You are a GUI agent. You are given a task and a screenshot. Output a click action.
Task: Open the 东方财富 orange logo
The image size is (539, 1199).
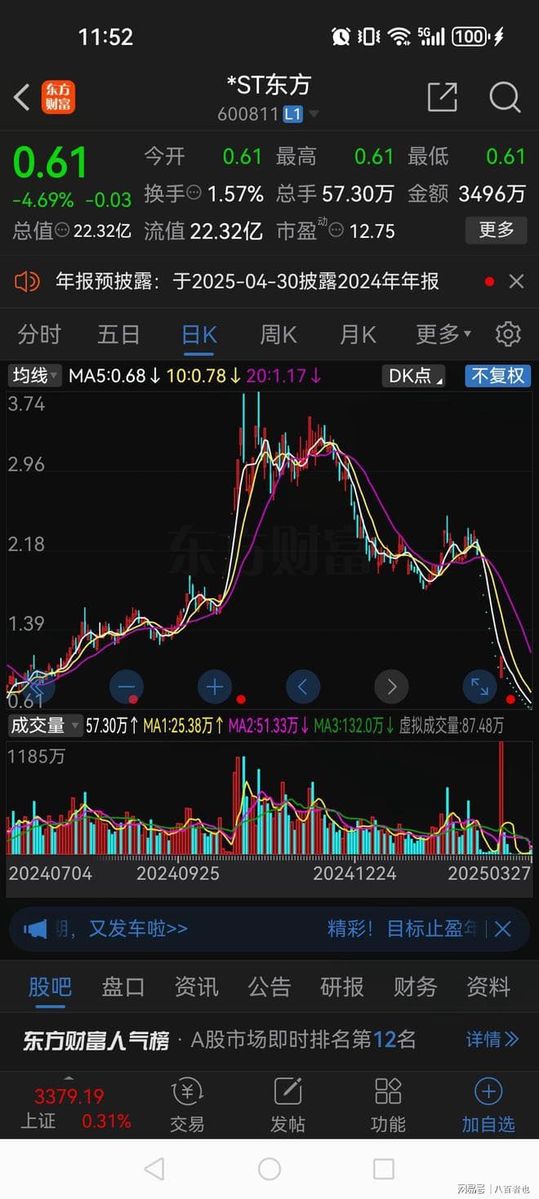pos(59,97)
